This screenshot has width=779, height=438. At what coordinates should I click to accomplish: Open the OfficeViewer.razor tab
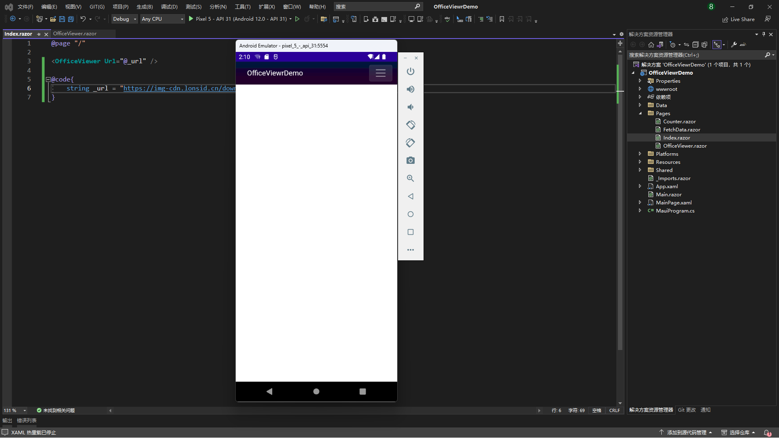click(74, 34)
